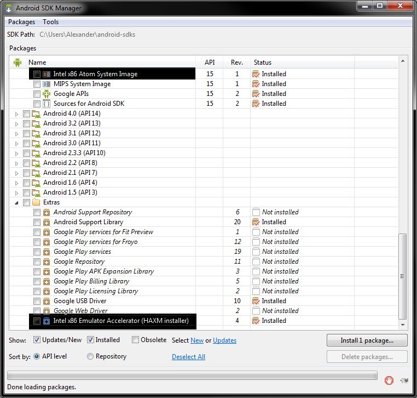The height and width of the screenshot is (398, 417).
Task: Click the Sources for Android SDK braces icon
Action: [47, 104]
